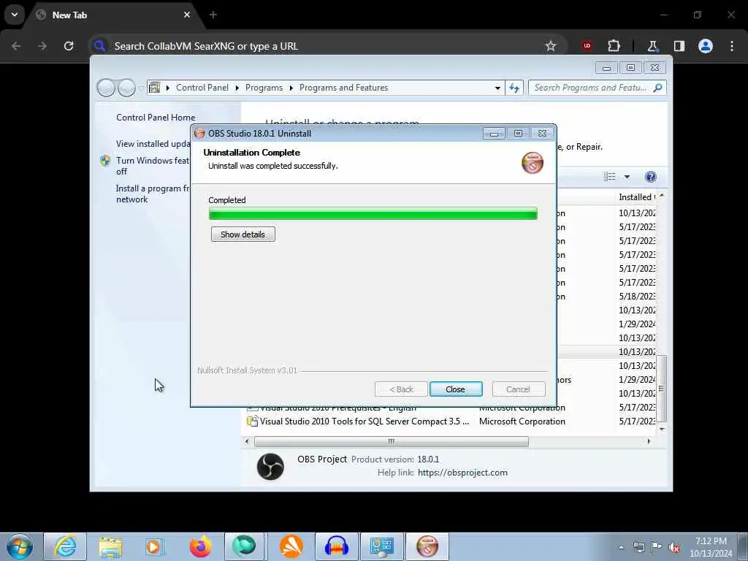Click Programs and Features breadcrumb
748x561 pixels.
click(343, 88)
